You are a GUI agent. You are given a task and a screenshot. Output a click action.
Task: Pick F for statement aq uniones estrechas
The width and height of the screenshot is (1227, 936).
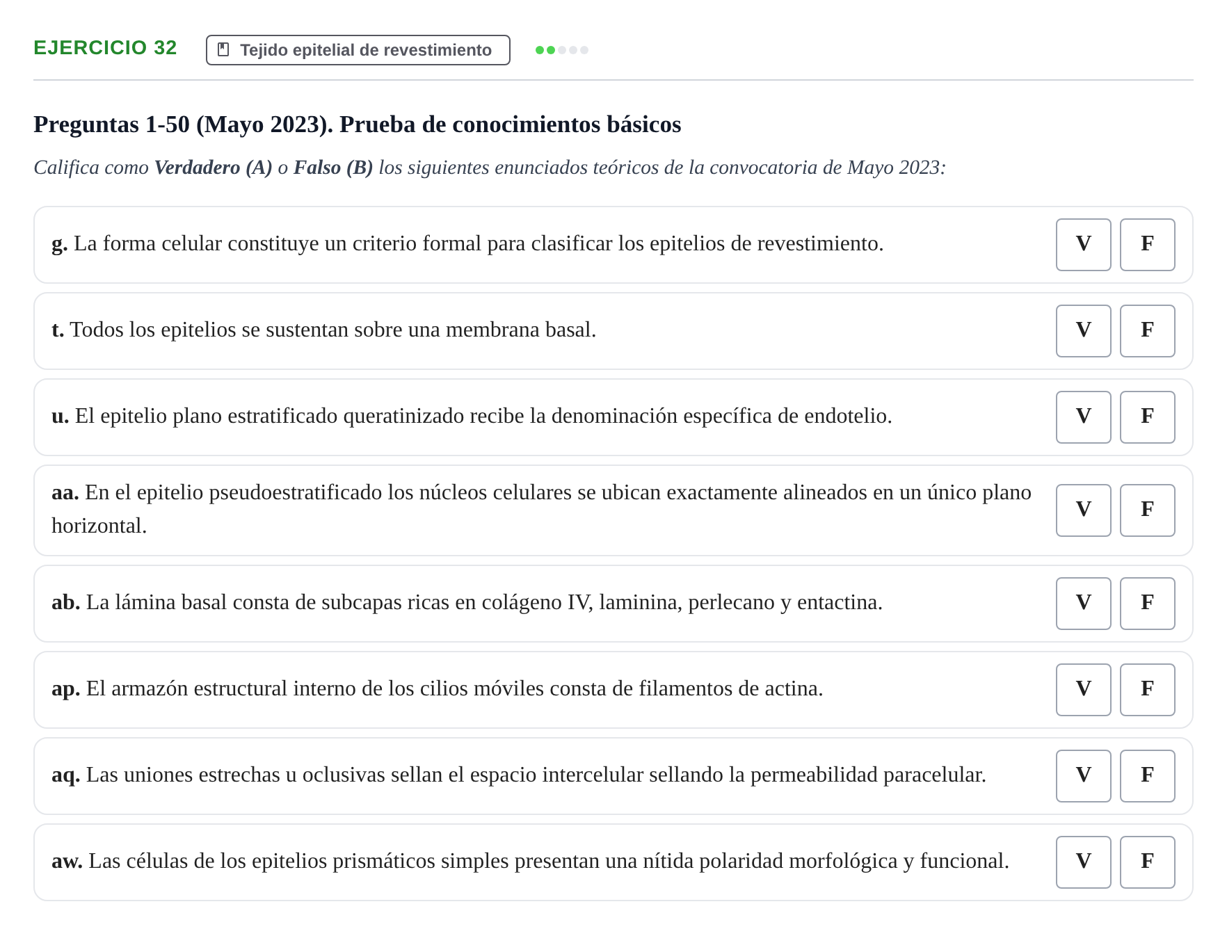coord(1147,776)
